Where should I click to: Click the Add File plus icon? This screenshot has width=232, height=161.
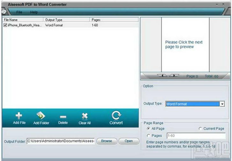(19, 115)
